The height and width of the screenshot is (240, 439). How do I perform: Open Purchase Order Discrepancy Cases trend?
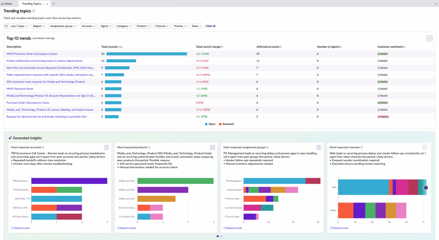coord(28,102)
